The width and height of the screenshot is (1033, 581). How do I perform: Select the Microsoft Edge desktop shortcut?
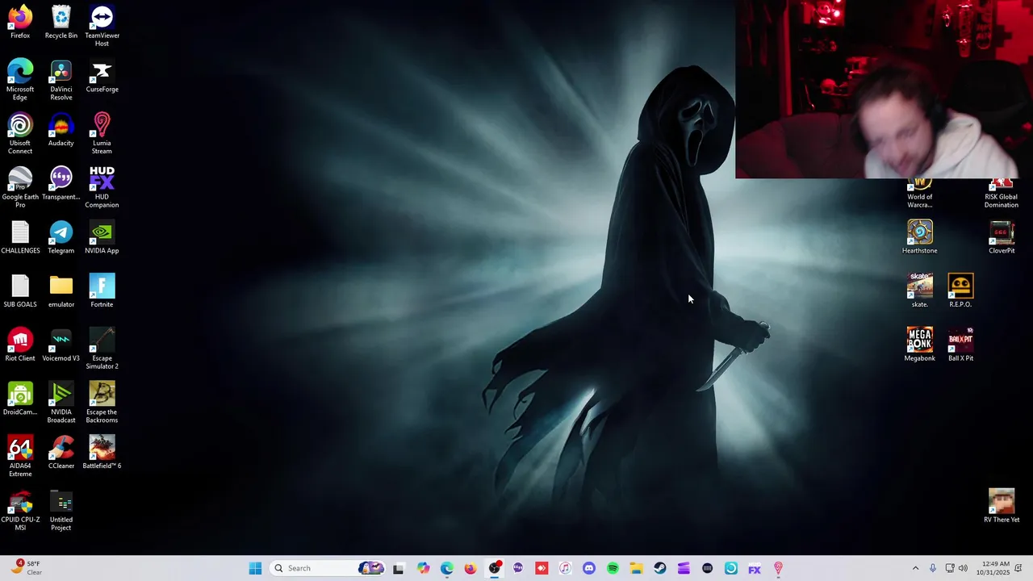[20, 80]
